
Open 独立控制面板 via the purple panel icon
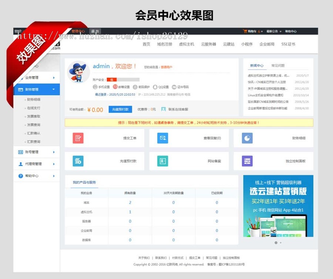click(247, 161)
